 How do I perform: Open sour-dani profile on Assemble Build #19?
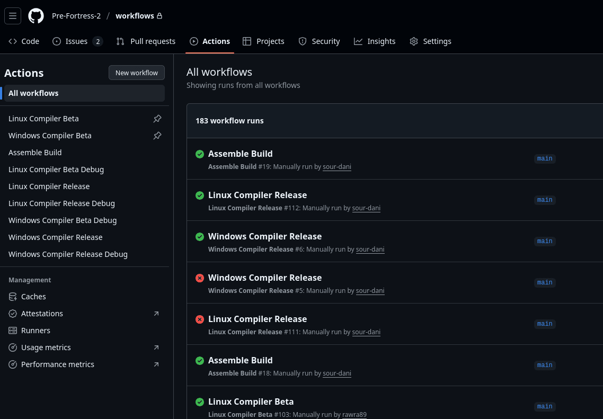pyautogui.click(x=337, y=166)
